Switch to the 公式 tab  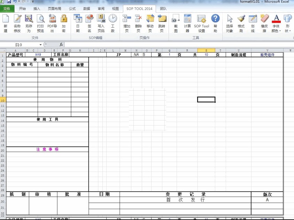72,9
